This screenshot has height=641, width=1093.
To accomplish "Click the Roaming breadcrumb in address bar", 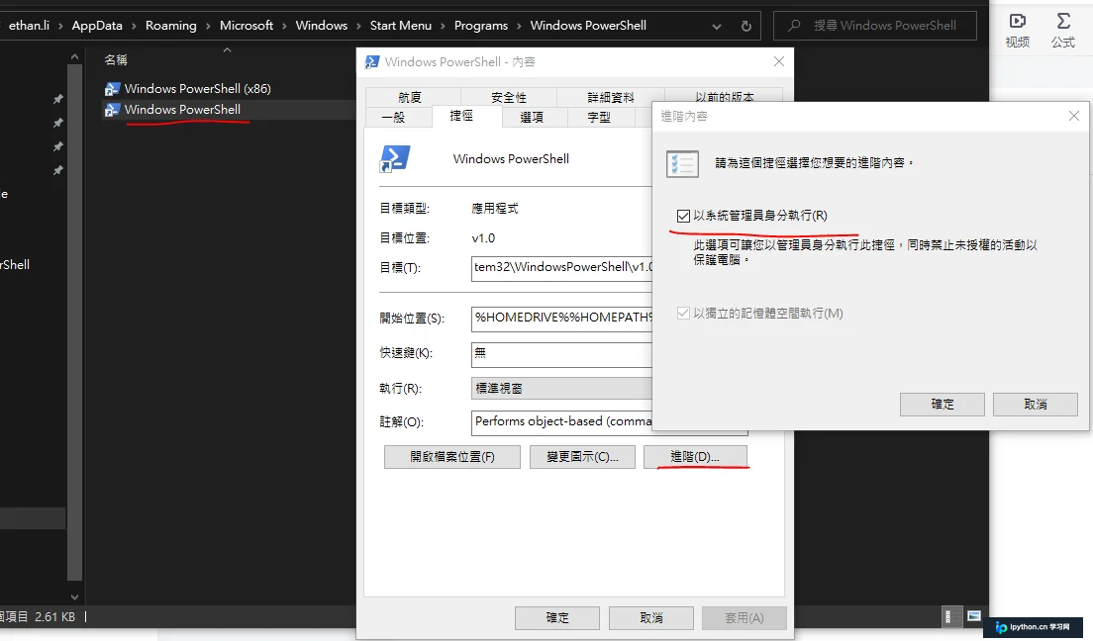I will point(170,26).
